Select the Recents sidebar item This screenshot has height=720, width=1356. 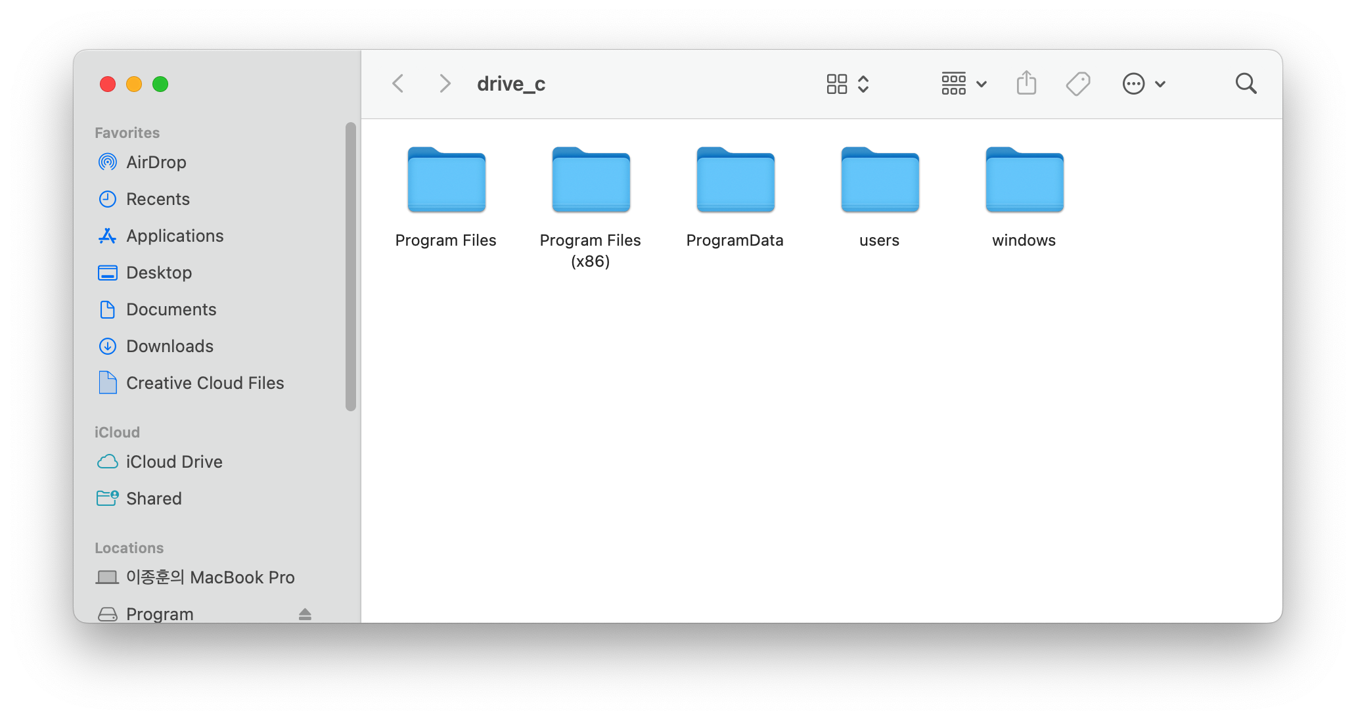(157, 199)
